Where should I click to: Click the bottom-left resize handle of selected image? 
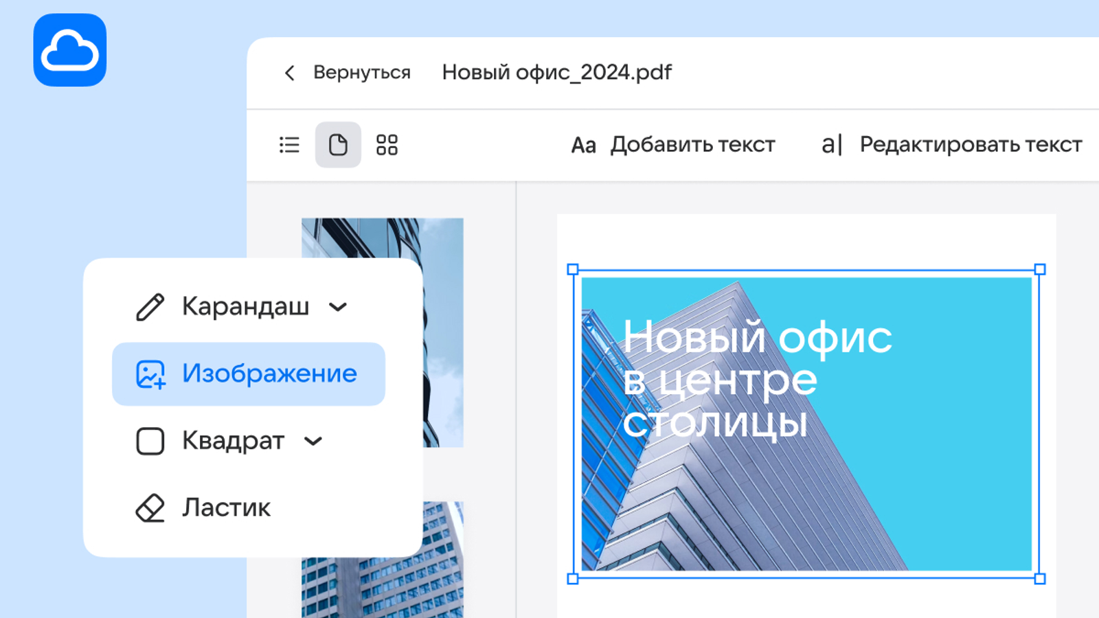573,579
